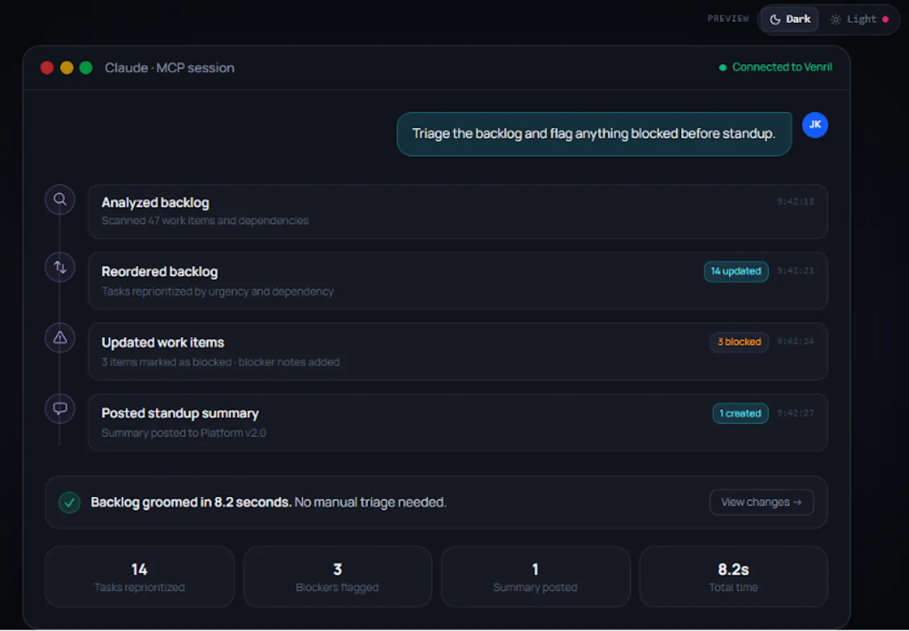Image resolution: width=909 pixels, height=631 pixels.
Task: Open the Reordered backlog step card
Action: pos(457,281)
